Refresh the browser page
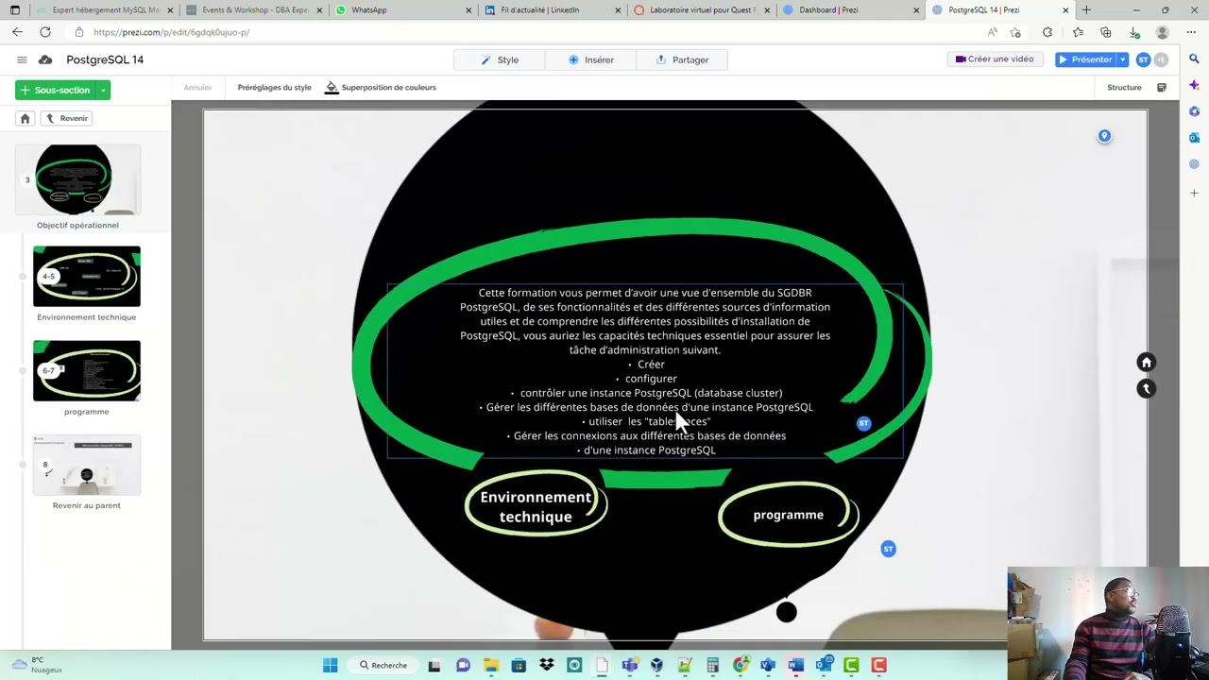1209x680 pixels. pyautogui.click(x=45, y=32)
